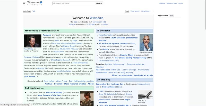Open Vera Dreams of the Sea link

49,95
